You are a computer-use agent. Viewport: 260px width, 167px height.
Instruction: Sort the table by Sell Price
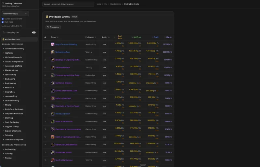(x=136, y=37)
